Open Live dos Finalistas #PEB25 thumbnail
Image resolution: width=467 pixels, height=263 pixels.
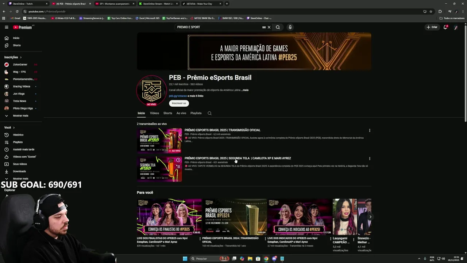169,217
